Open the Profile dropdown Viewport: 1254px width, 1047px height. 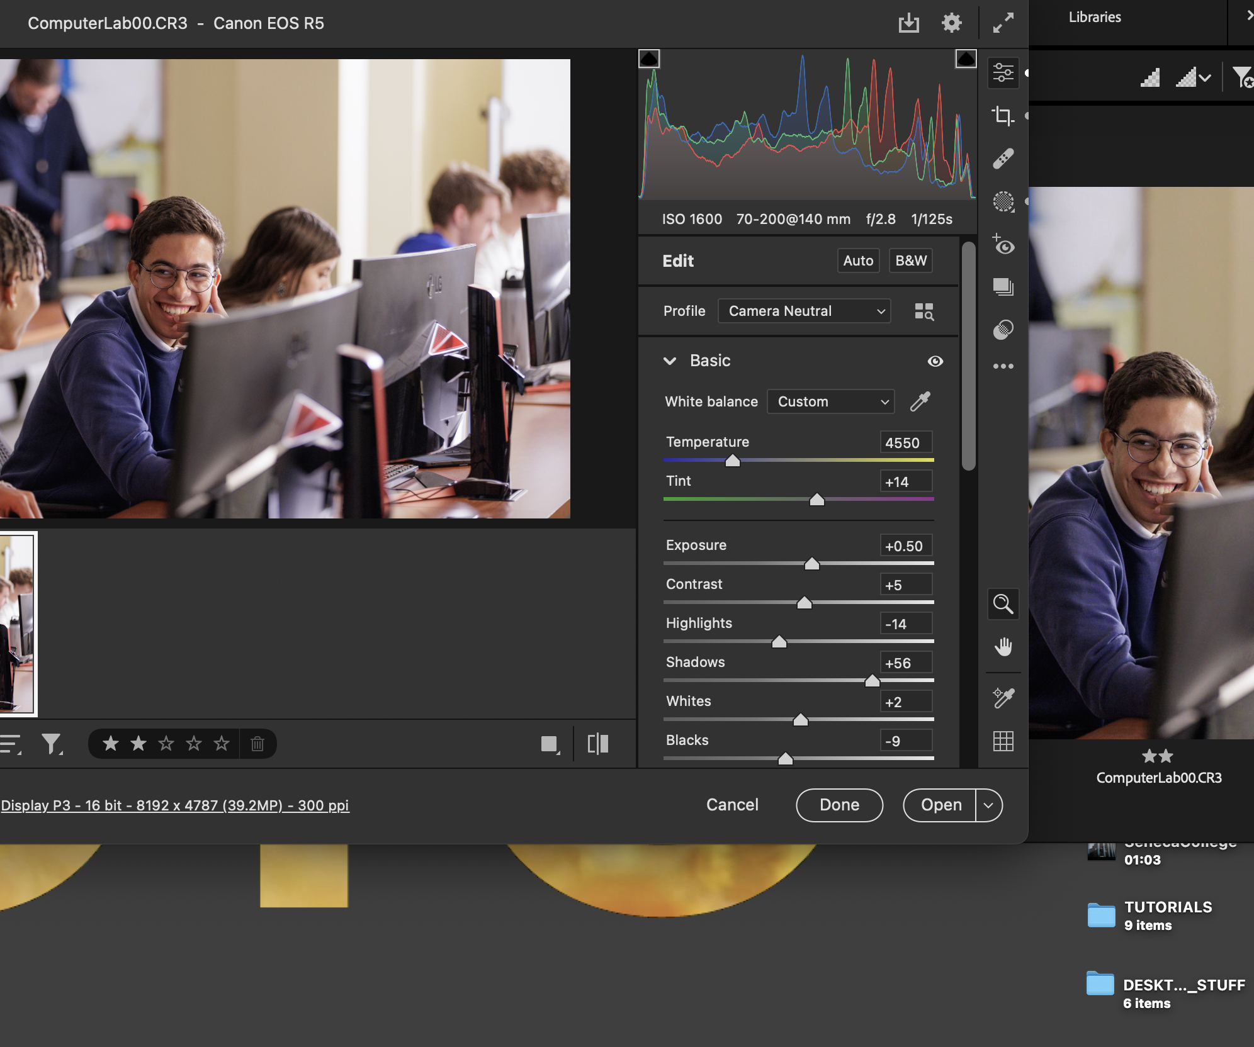click(x=804, y=311)
